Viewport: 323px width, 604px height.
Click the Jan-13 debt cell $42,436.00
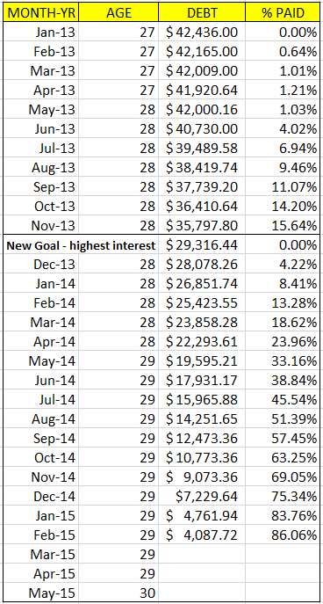coord(202,32)
